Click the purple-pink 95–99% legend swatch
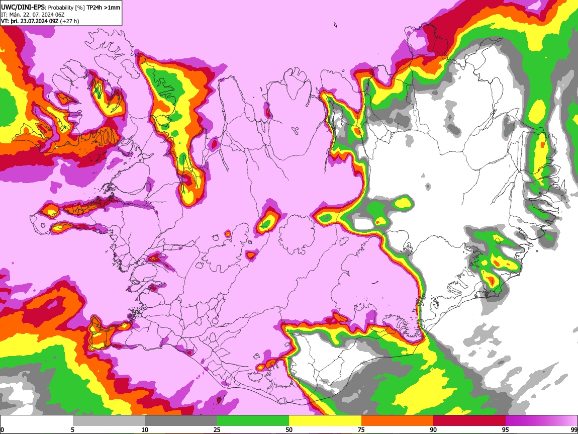Screen dimensions: 578x434 [541, 421]
